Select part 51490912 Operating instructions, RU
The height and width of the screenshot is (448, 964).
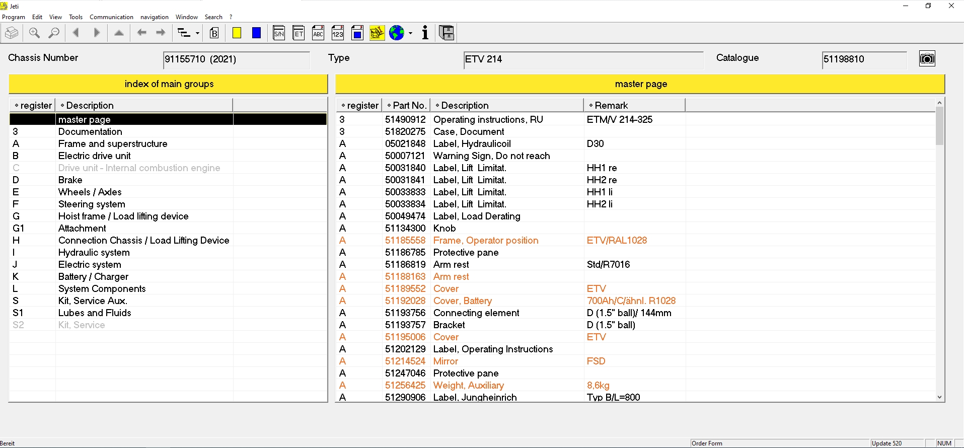(636, 119)
